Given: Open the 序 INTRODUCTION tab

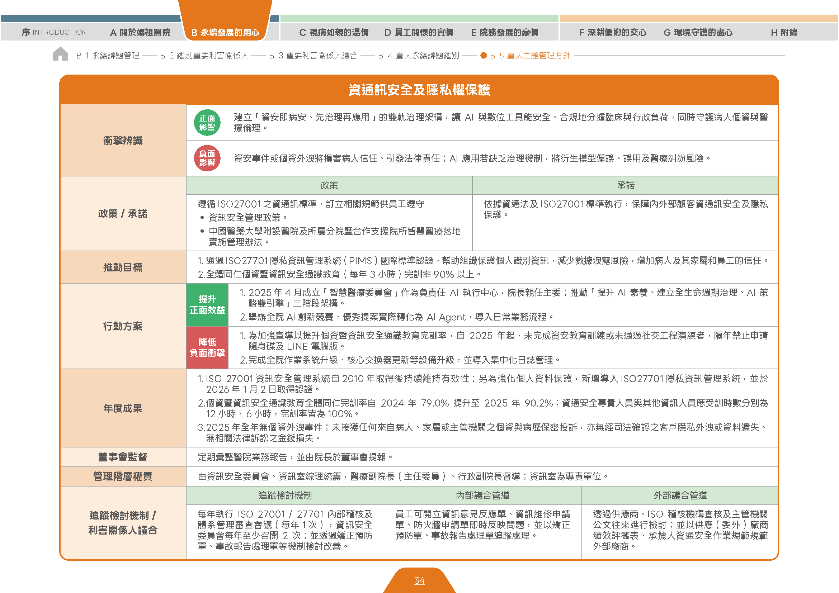Looking at the screenshot, I should (x=54, y=33).
